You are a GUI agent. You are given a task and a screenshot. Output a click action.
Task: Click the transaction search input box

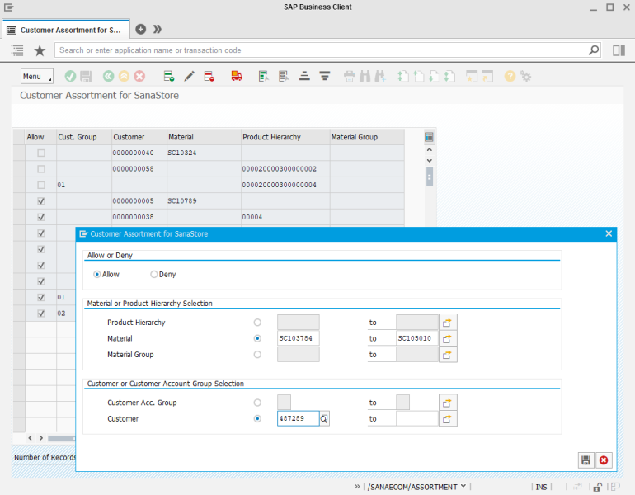[x=322, y=50]
